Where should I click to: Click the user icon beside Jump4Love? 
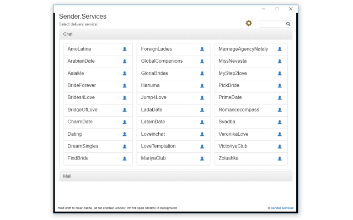tap(202, 97)
